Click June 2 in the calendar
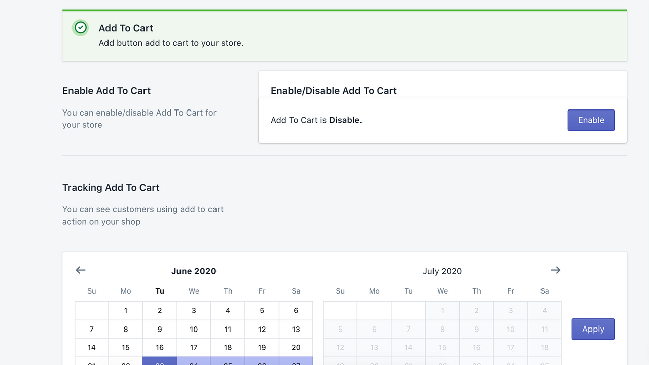Viewport: 649px width, 365px height. click(x=160, y=310)
